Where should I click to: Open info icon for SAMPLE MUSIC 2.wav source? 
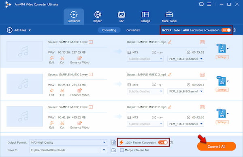[x=91, y=107]
